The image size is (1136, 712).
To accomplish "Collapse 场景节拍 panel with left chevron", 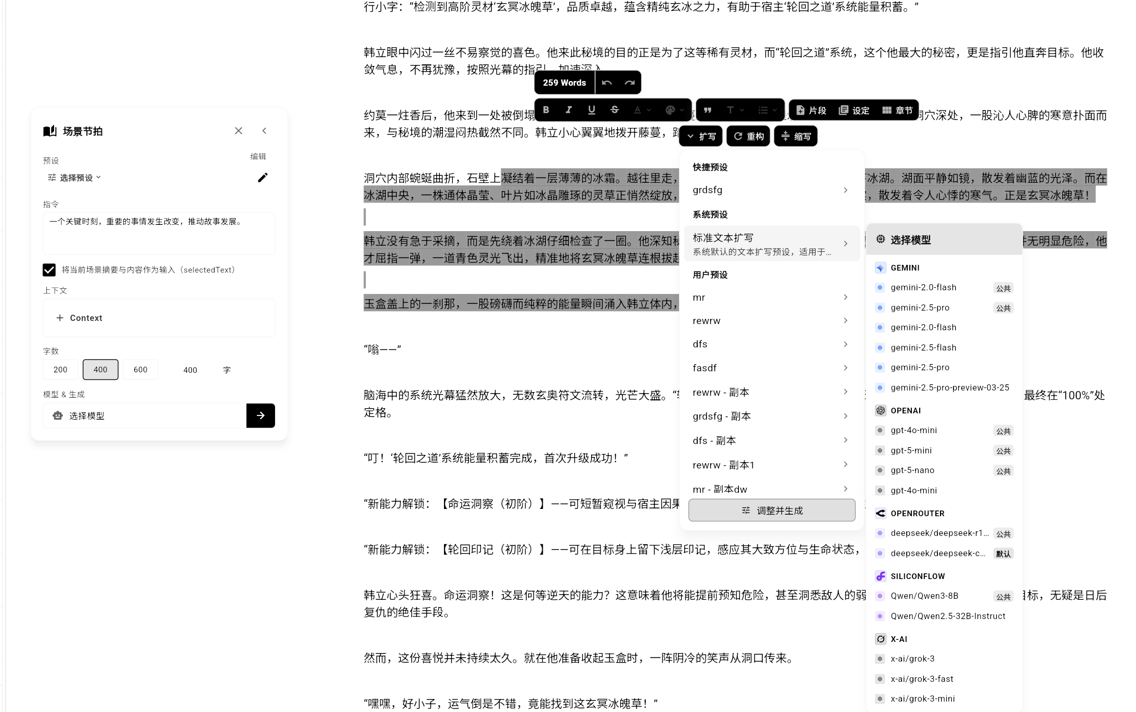I will [x=264, y=131].
